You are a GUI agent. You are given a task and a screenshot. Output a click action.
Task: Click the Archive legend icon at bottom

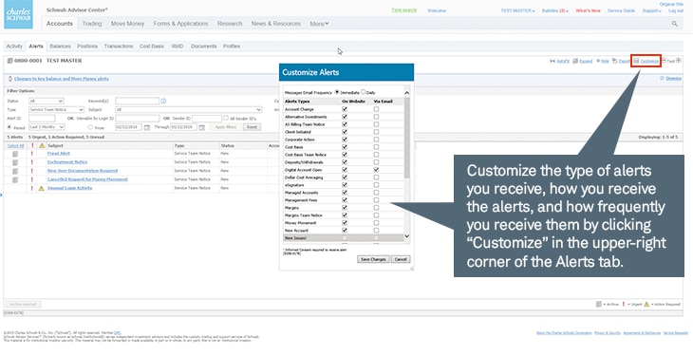[x=598, y=304]
